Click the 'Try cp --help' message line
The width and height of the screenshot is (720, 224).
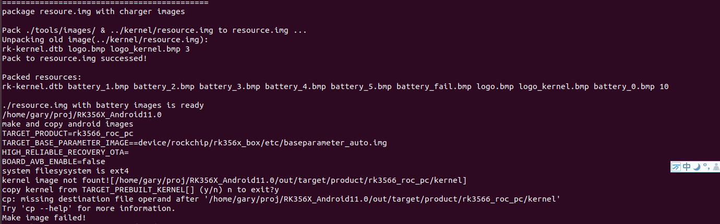(88, 208)
